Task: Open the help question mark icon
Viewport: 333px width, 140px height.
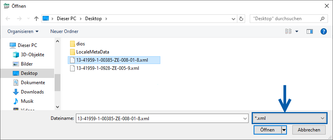Action: click(323, 31)
